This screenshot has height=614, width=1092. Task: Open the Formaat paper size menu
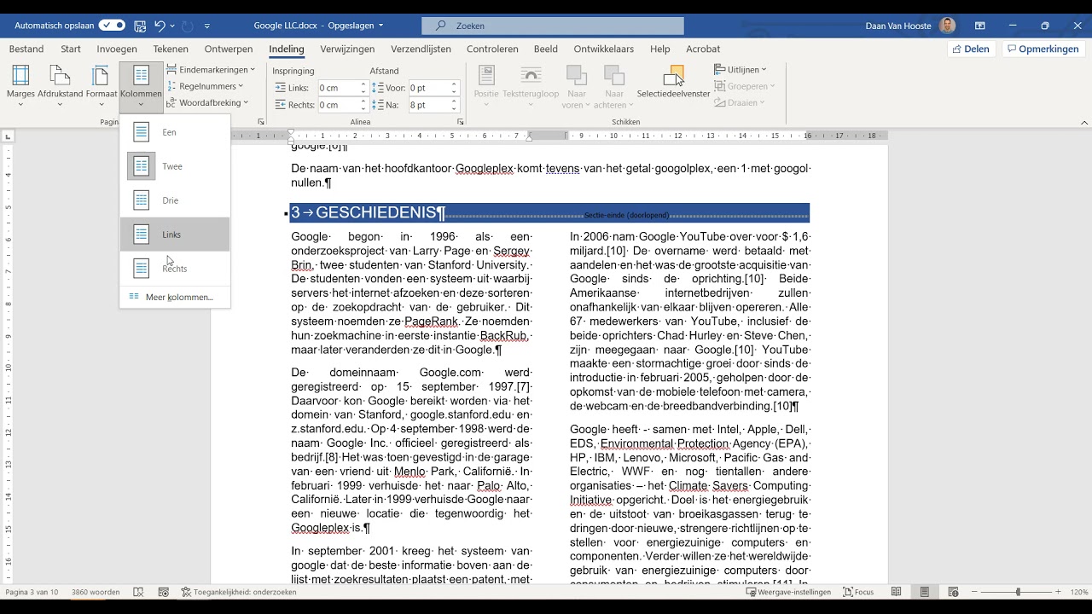[102, 87]
